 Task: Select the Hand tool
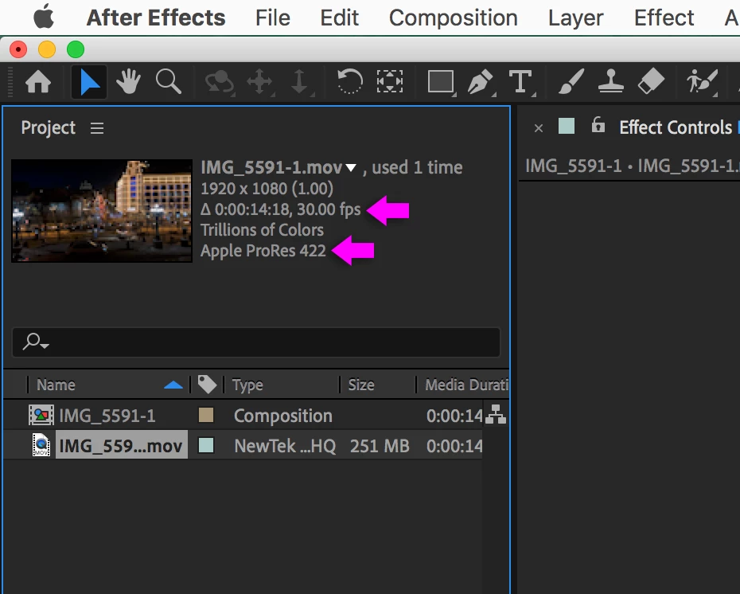(128, 82)
